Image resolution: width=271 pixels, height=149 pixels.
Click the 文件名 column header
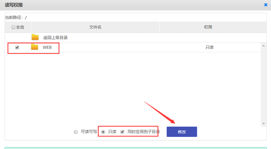click(x=95, y=27)
